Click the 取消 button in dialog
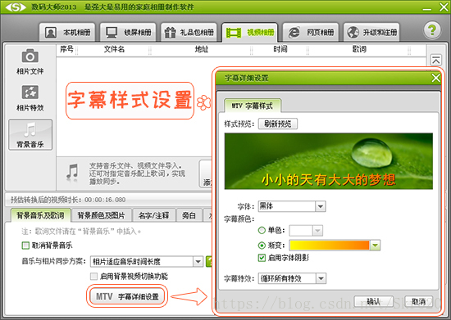The width and height of the screenshot is (451, 320). 418,301
